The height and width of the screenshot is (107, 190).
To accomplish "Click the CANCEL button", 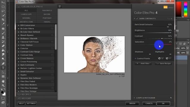I will point(149,103).
